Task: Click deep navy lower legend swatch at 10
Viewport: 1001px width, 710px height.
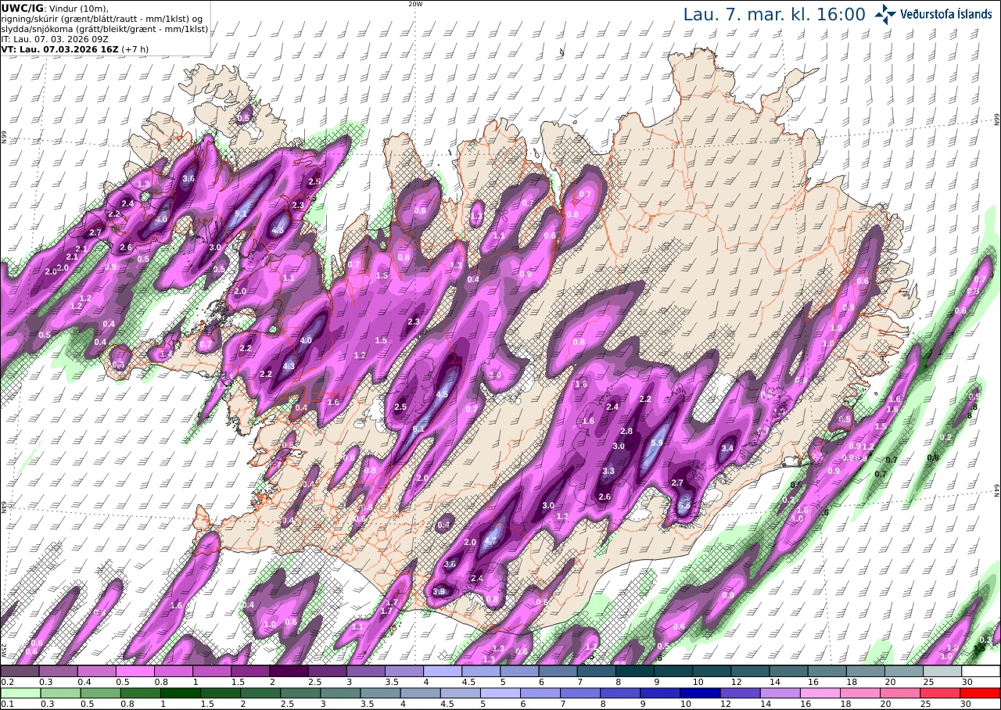Action: 699,693
